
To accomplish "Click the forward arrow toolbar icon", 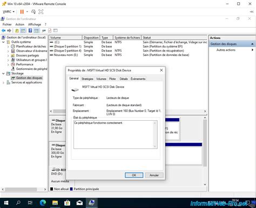I will [x=9, y=30].
